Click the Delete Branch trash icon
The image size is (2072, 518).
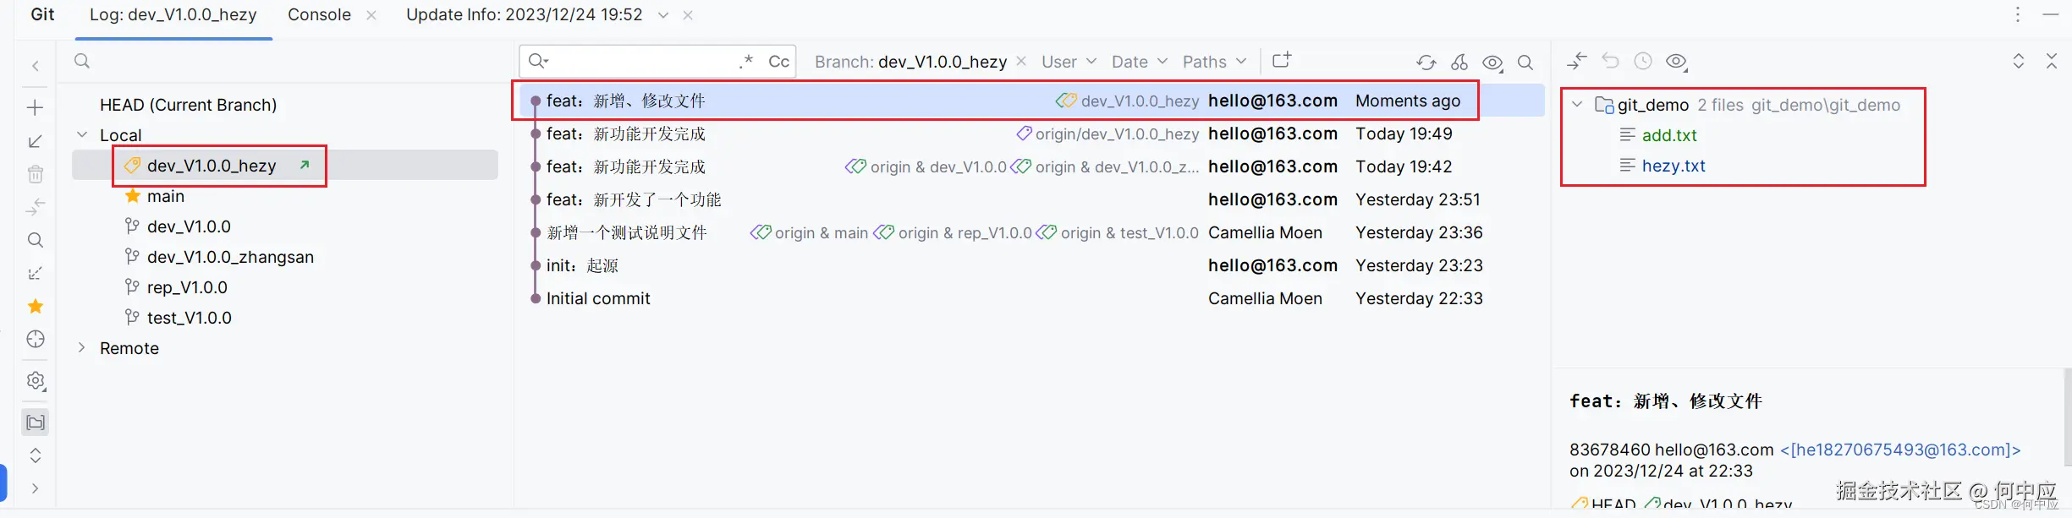[36, 174]
